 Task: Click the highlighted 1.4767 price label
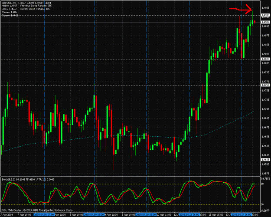266,85
